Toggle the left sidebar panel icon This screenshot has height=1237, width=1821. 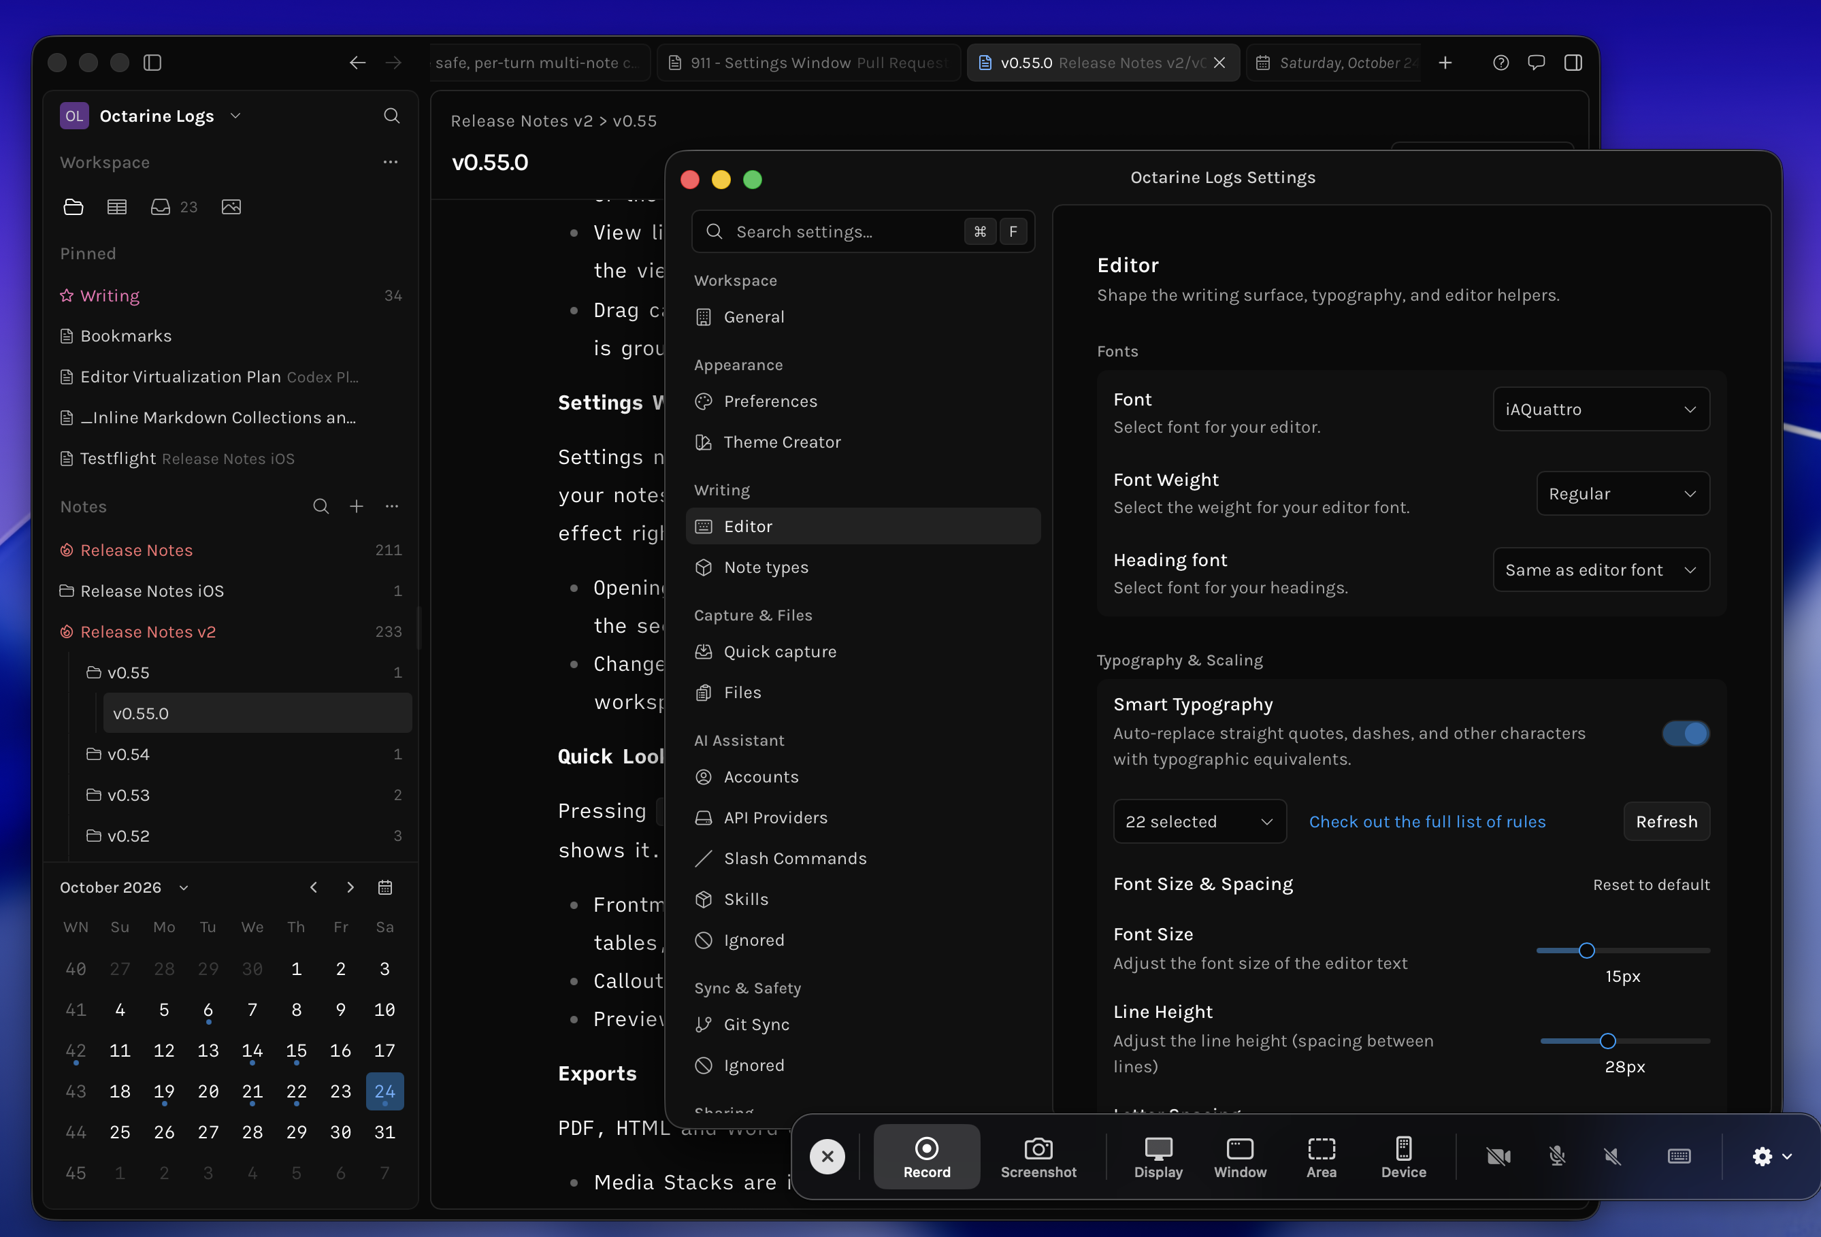pyautogui.click(x=153, y=63)
